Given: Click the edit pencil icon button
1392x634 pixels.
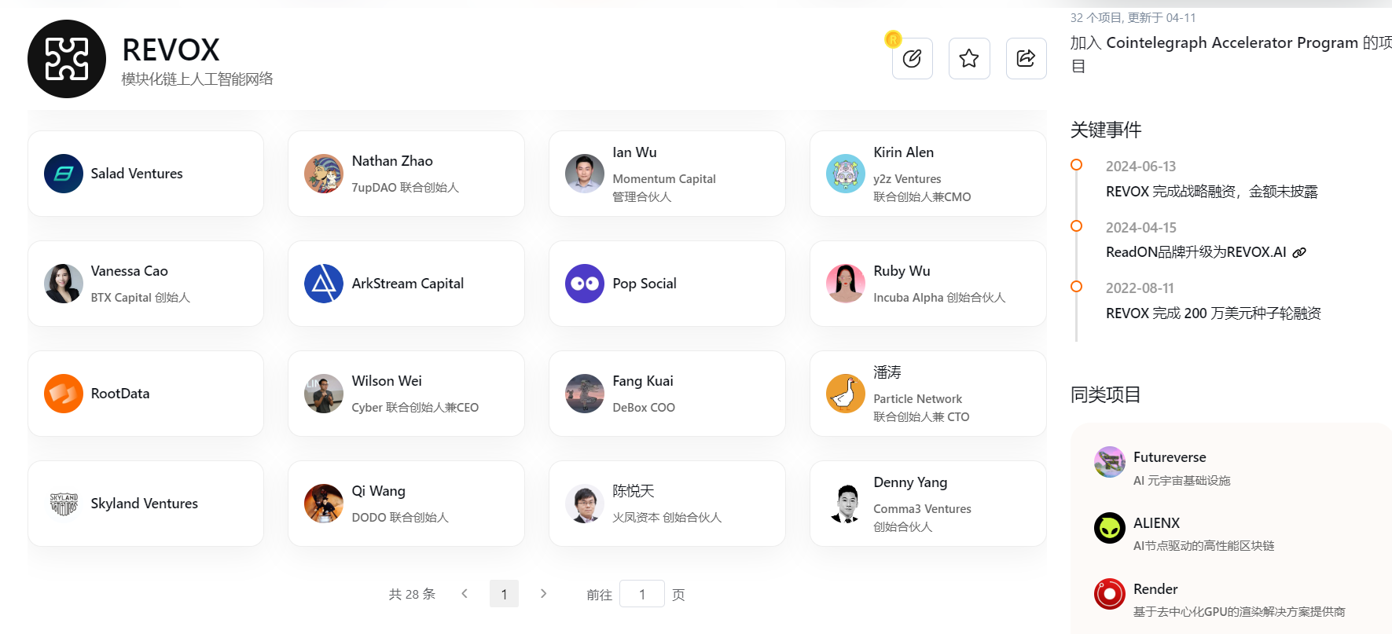Looking at the screenshot, I should 912,58.
